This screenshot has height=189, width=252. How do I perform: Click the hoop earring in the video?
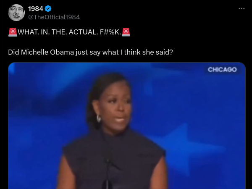coord(99,118)
